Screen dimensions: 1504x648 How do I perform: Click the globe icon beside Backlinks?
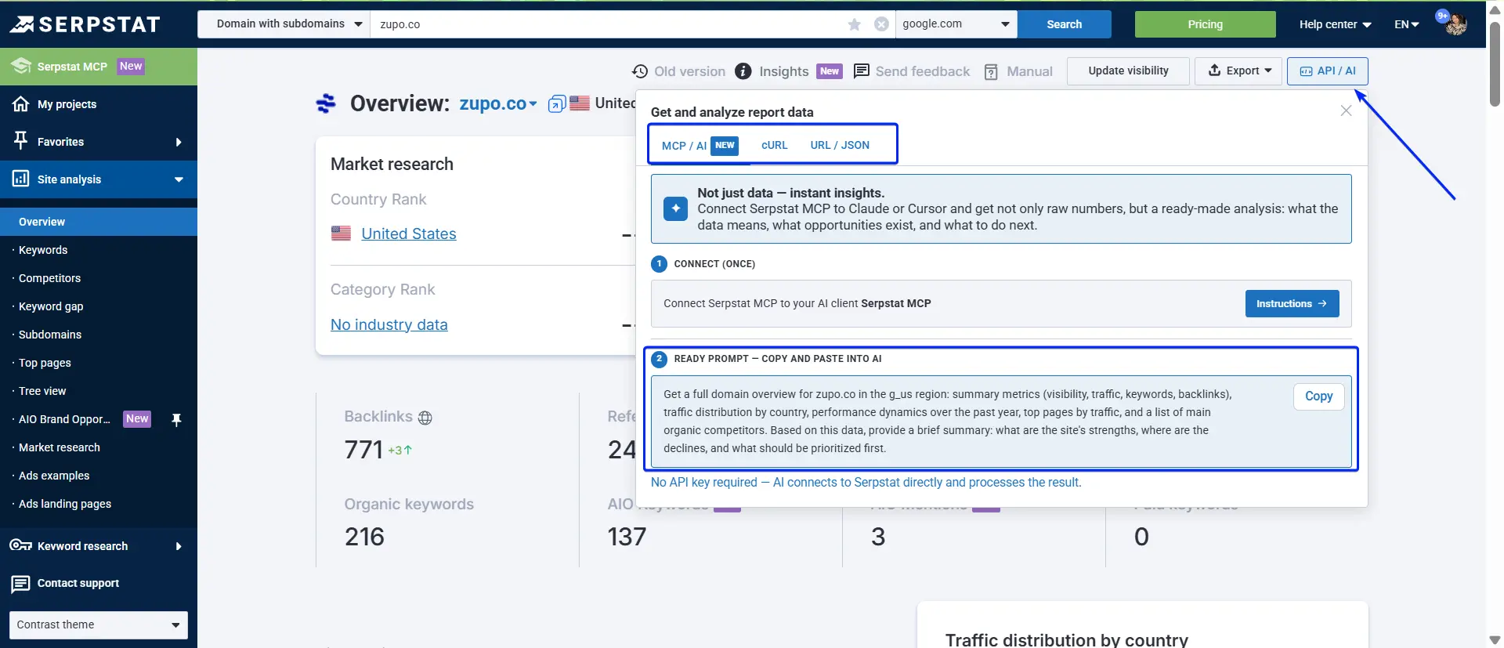[x=425, y=418]
